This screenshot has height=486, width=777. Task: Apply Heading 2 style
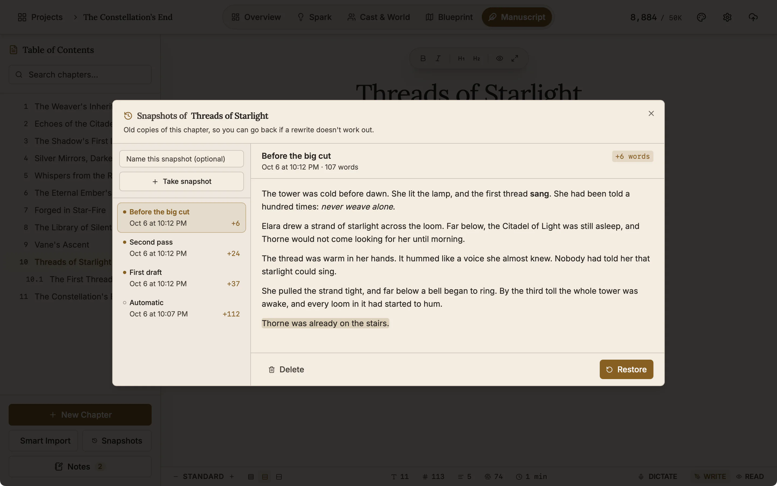click(x=476, y=59)
